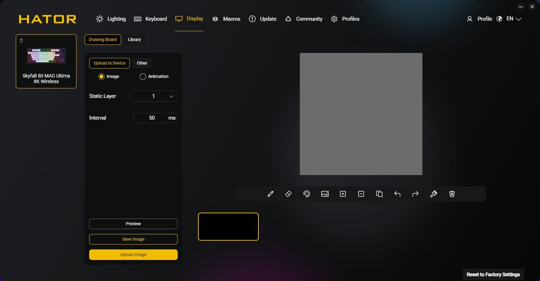Click the copy frame icon
Screen dimensions: 540x281
[379, 194]
